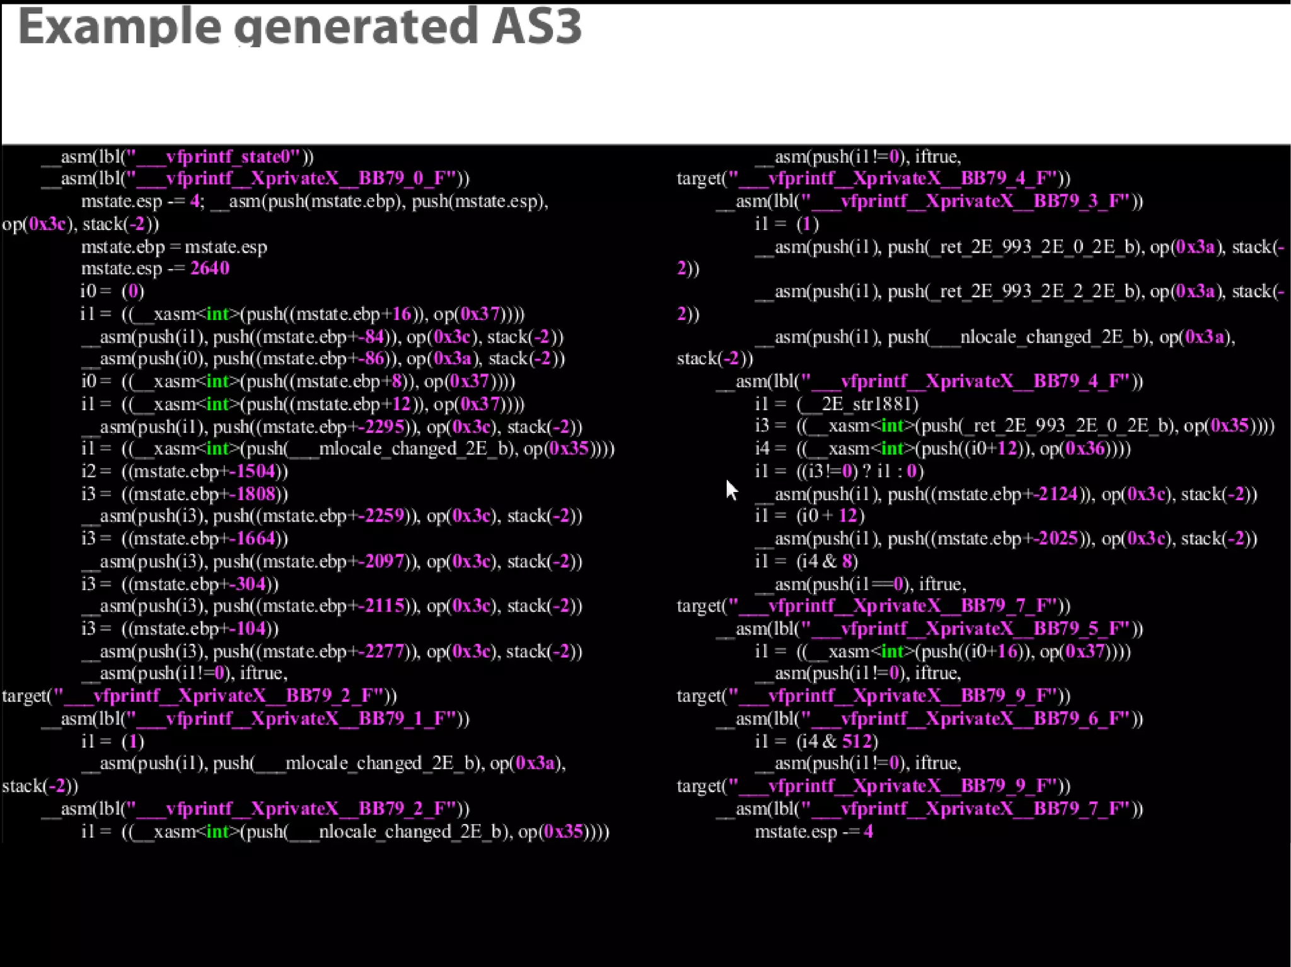This screenshot has width=1291, height=967.
Task: Select the 'i1 = (__2E_str1881)' line
Action: (x=837, y=404)
